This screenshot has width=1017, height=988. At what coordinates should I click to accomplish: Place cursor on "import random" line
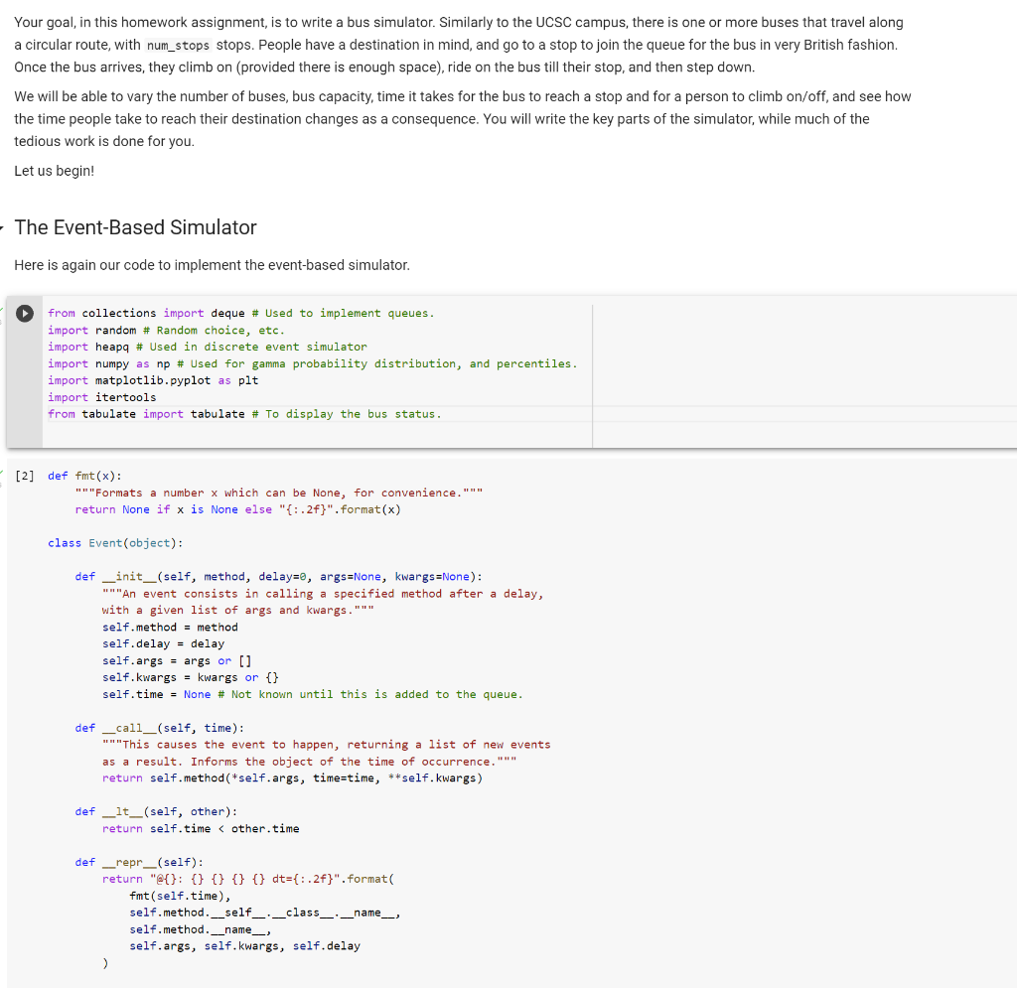[x=166, y=330]
